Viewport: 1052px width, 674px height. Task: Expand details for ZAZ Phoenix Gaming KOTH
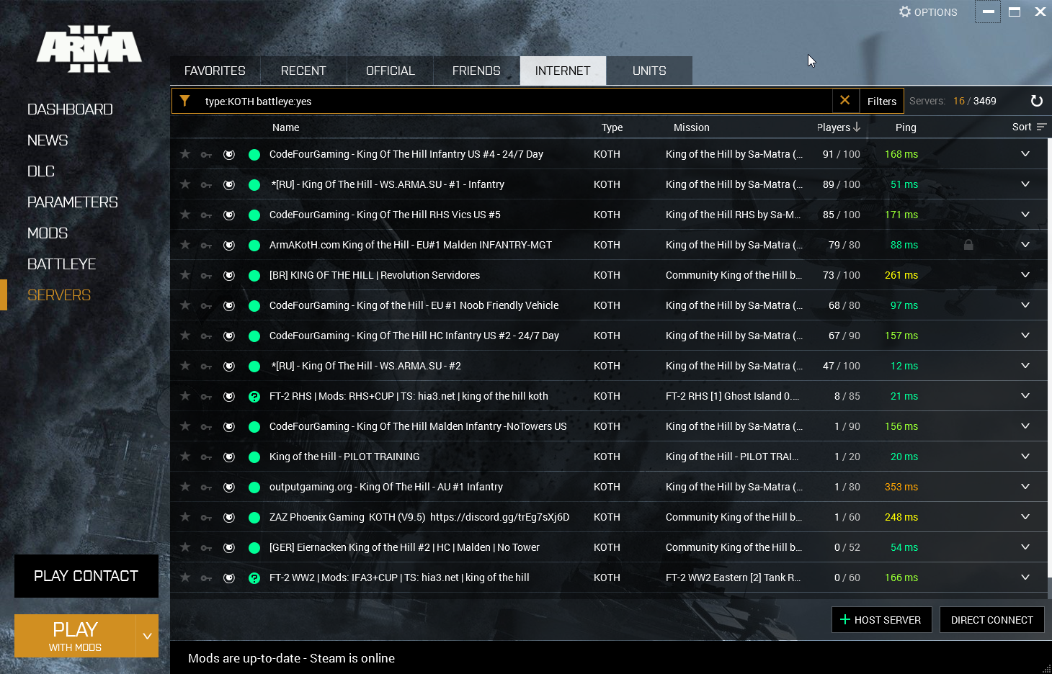point(1025,517)
